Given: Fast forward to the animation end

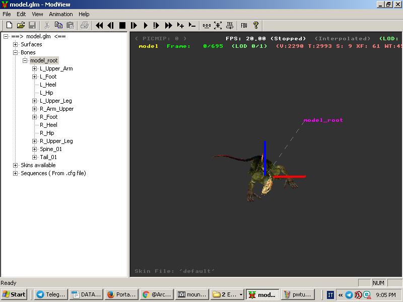Looking at the screenshot, I should (168, 25).
